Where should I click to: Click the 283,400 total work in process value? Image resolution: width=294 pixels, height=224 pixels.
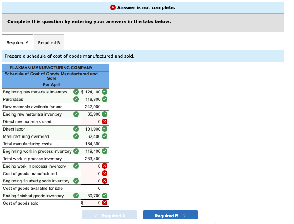click(x=92, y=159)
